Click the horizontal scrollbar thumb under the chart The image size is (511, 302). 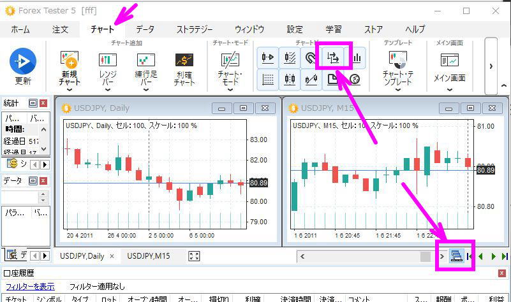click(425, 256)
